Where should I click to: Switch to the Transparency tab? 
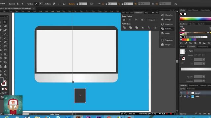(203, 47)
